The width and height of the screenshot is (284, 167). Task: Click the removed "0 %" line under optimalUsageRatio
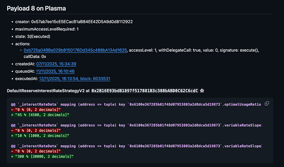pyautogui.click(x=36, y=109)
